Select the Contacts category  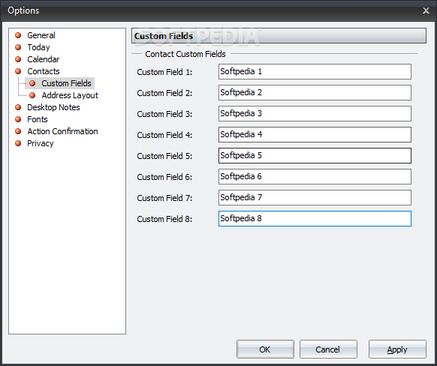point(44,71)
